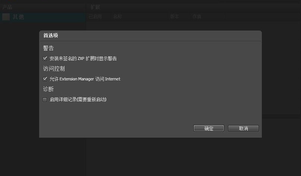Uncheck allow Extension Manager Internet access

point(45,79)
